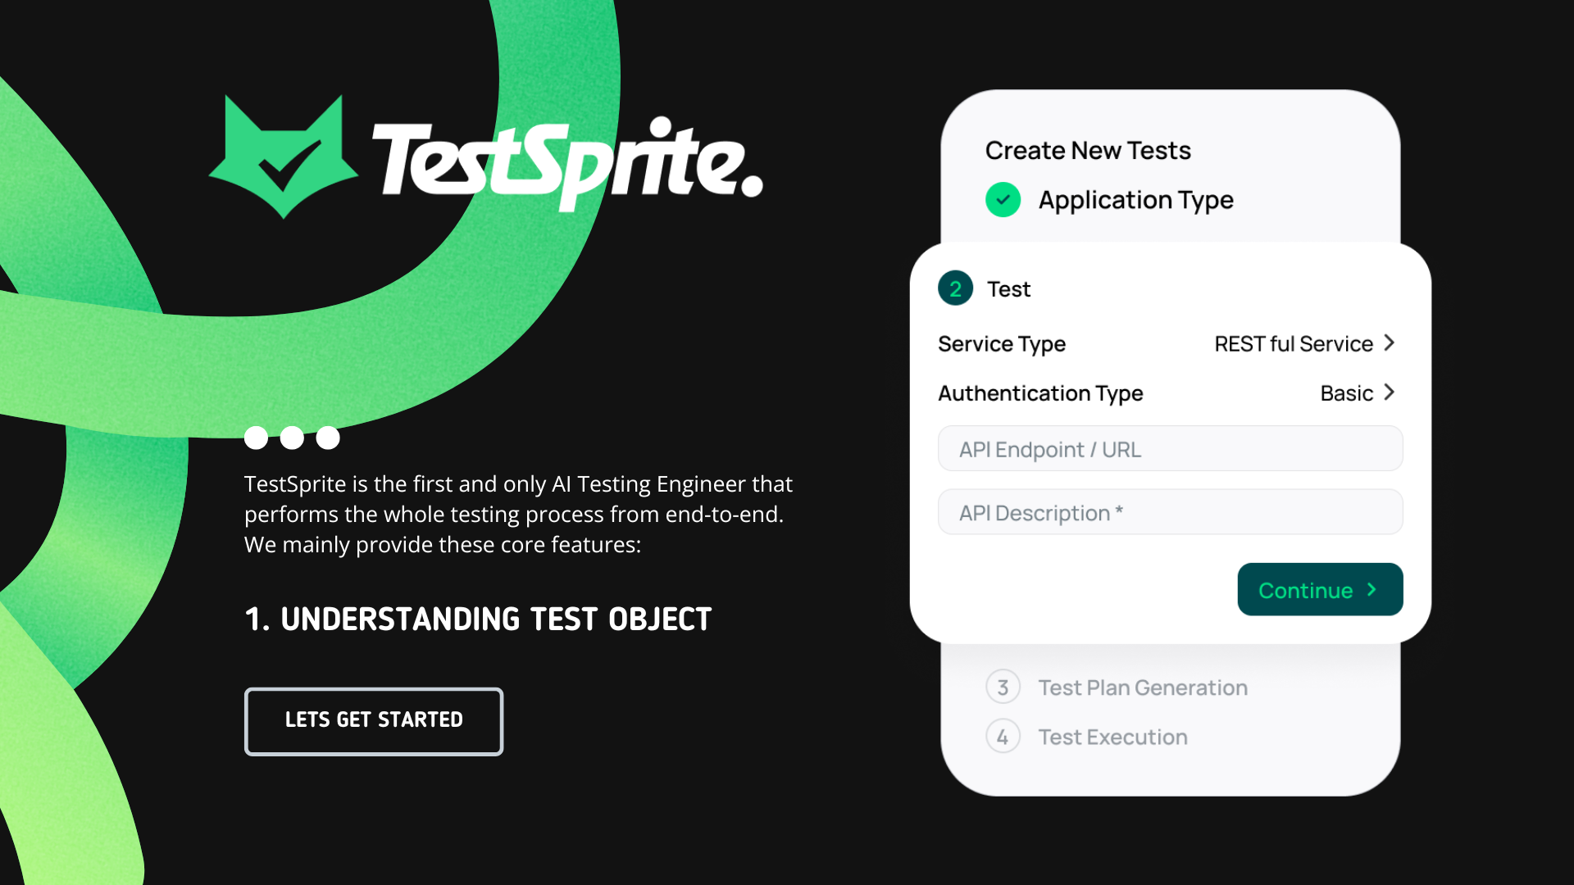
Task: Click the chevron beside Basic authentication
Action: pos(1389,393)
